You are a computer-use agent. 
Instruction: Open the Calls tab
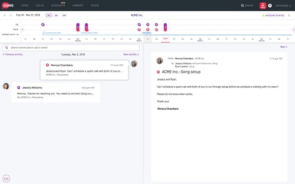coord(40,5)
